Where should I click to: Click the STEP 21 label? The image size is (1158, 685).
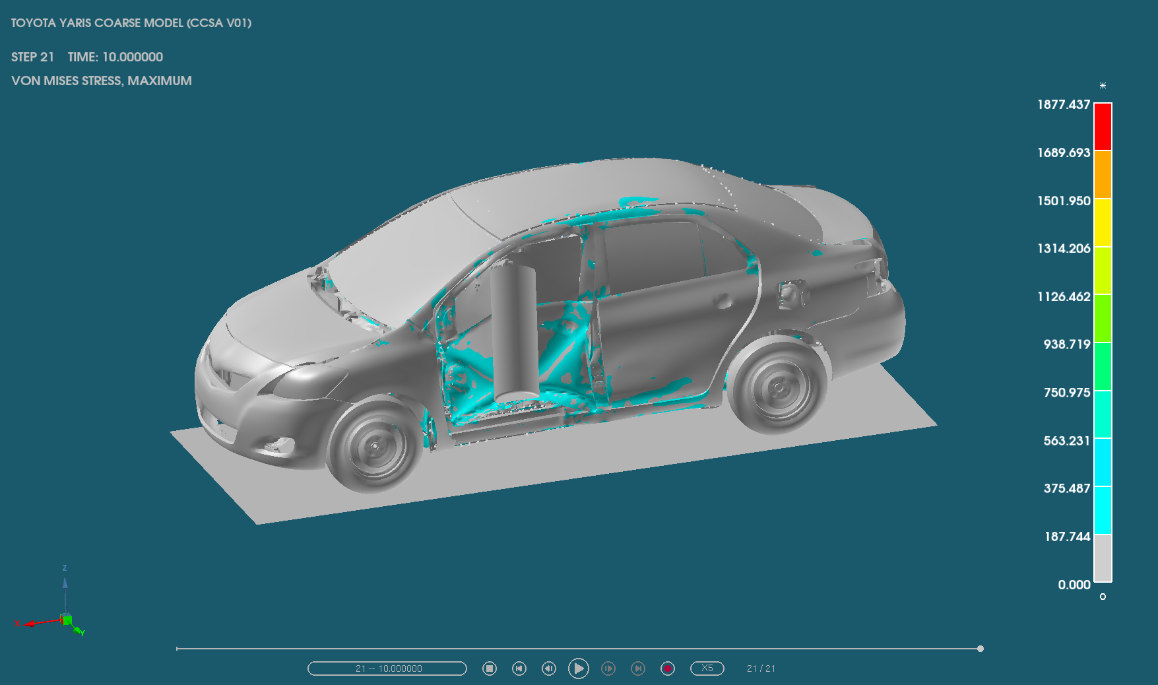click(x=32, y=57)
